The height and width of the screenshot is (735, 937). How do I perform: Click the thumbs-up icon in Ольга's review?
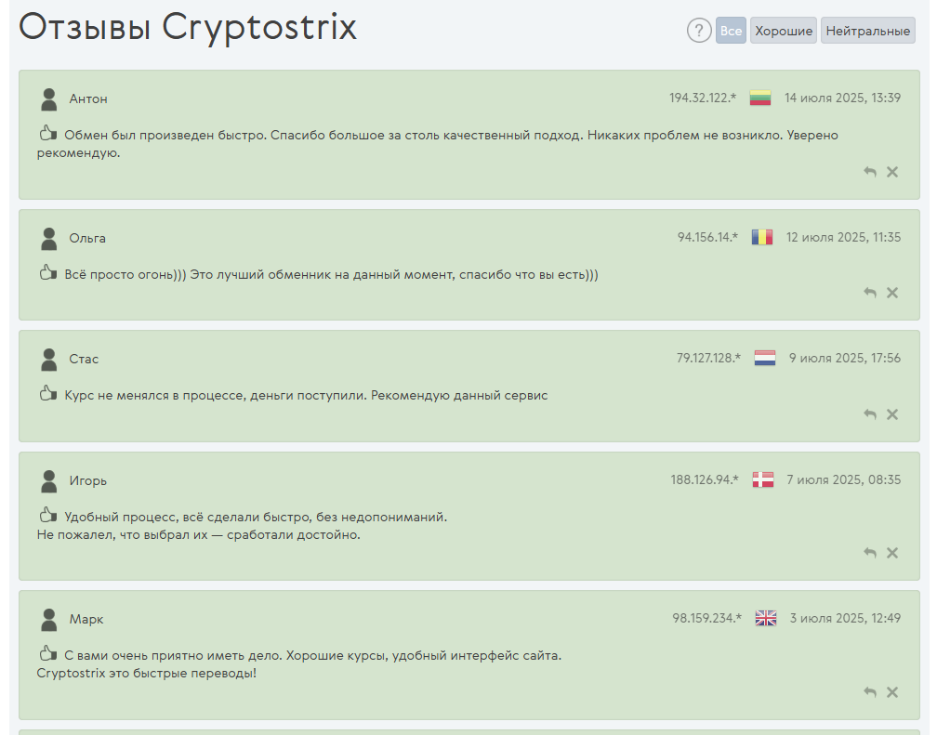[47, 272]
